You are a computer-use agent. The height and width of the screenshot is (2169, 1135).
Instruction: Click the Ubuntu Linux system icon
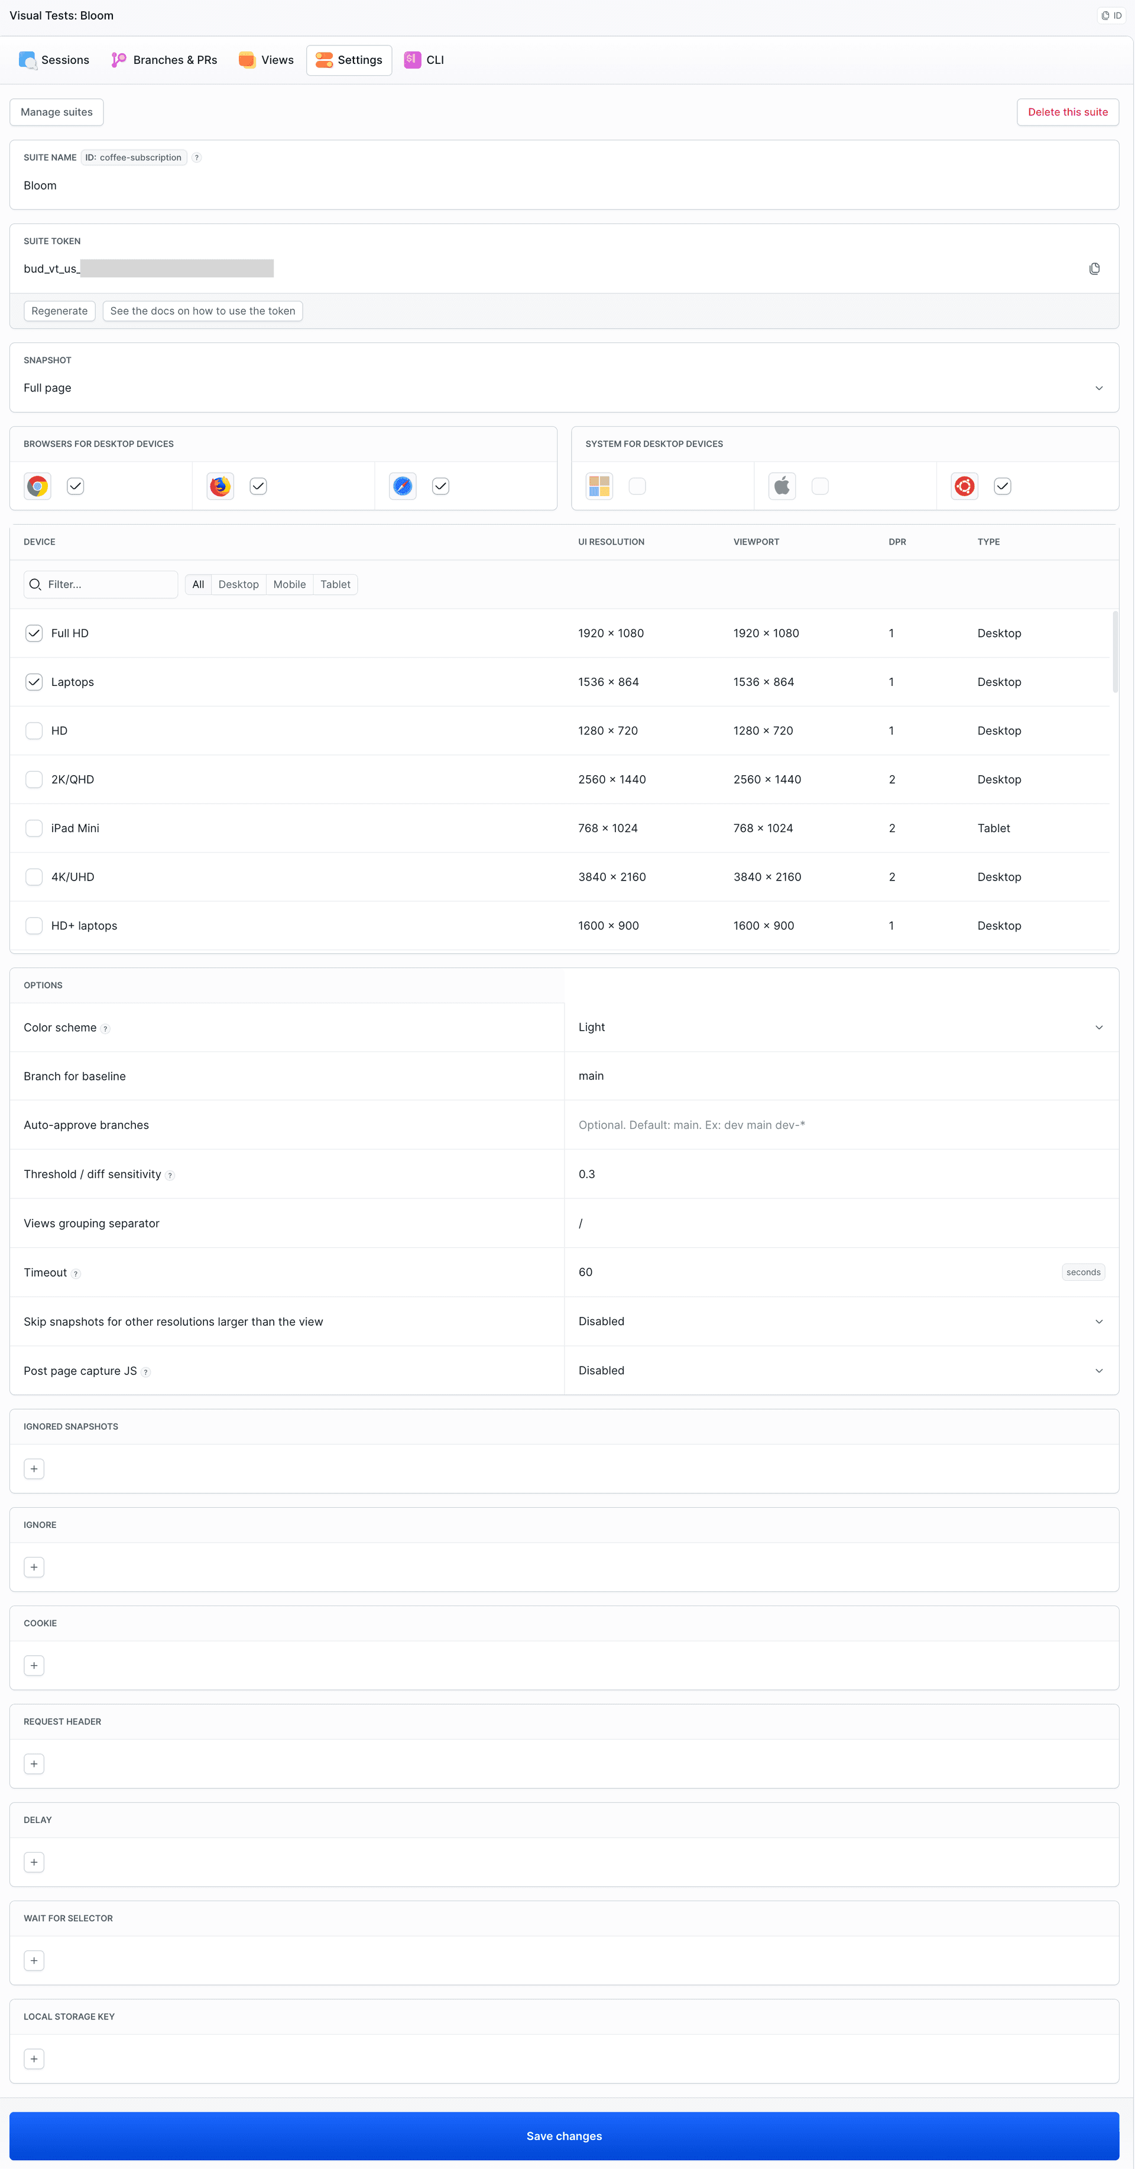964,486
